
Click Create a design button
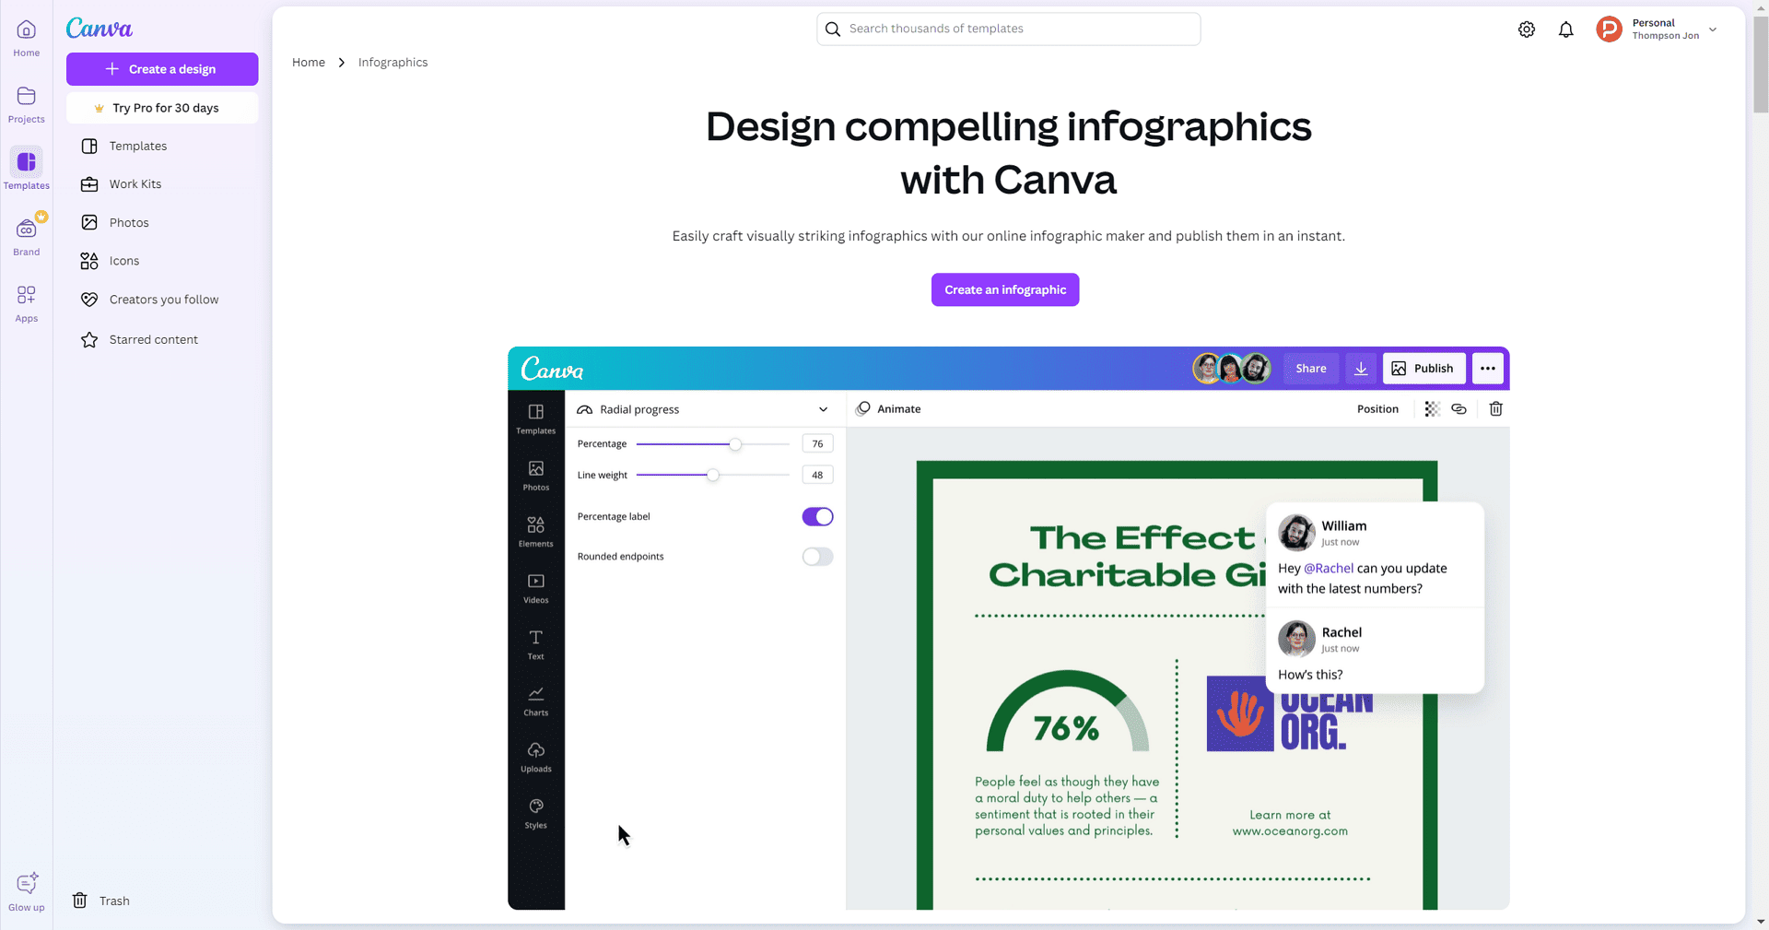162,69
